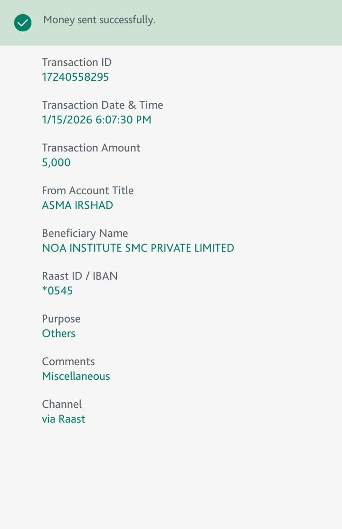
Task: Click the masked IBAN *0545
Action: tap(57, 291)
